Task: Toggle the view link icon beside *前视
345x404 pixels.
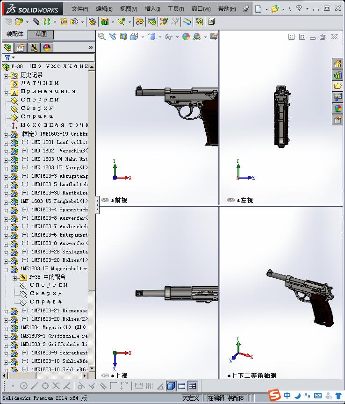Action: pyautogui.click(x=105, y=200)
